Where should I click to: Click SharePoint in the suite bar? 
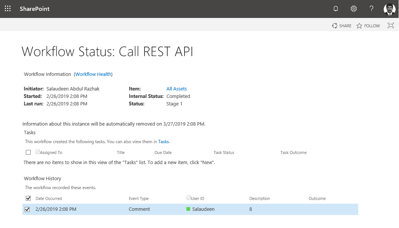pyautogui.click(x=34, y=8)
